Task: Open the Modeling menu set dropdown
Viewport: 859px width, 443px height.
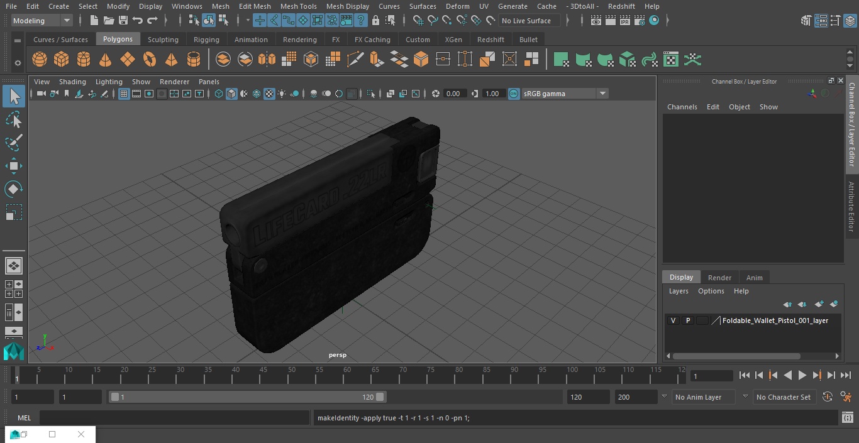Action: point(42,21)
